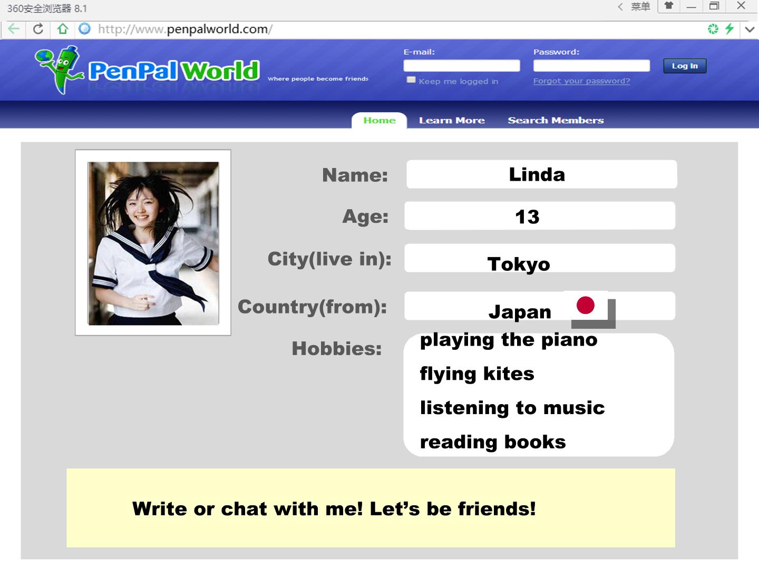This screenshot has height=569, width=759.
Task: Click the green lightning speed icon
Action: point(729,29)
